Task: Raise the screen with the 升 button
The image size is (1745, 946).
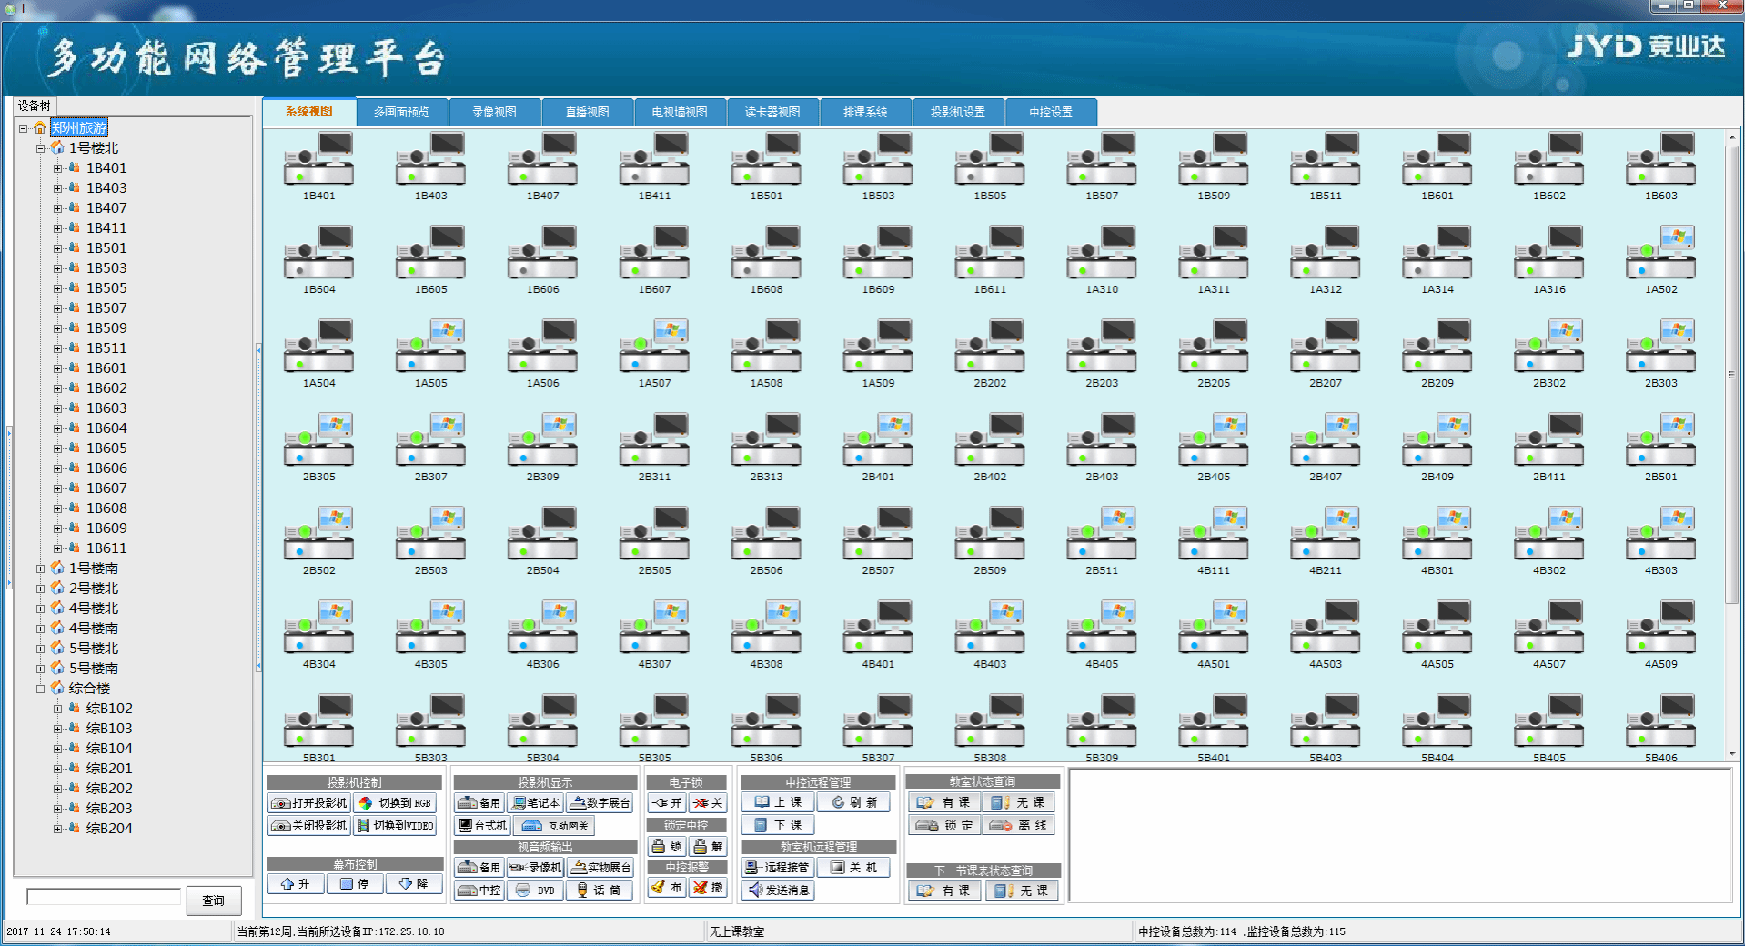Action: point(296,884)
